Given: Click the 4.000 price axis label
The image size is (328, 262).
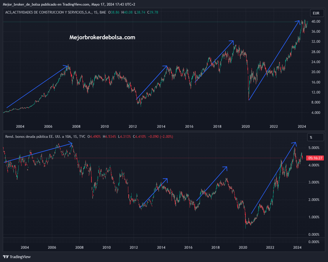Looking at the screenshot, I should tap(316, 112).
